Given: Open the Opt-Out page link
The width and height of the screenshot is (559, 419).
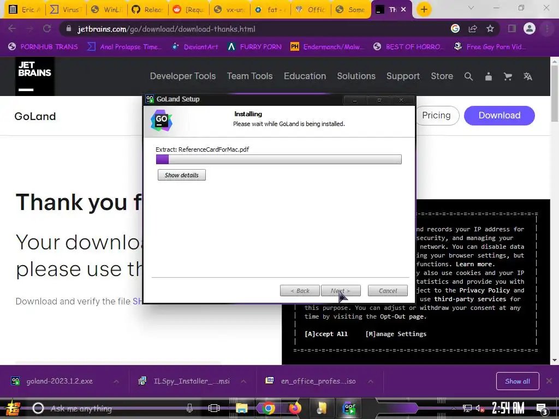Looking at the screenshot, I should [402, 316].
